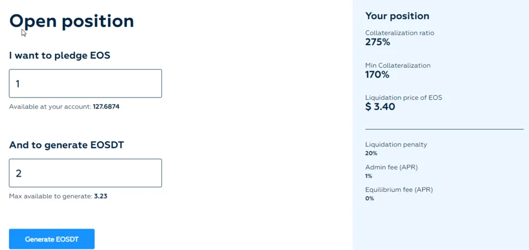Select the $ 3.40 liquidation price
This screenshot has height=250, width=529.
coord(380,107)
